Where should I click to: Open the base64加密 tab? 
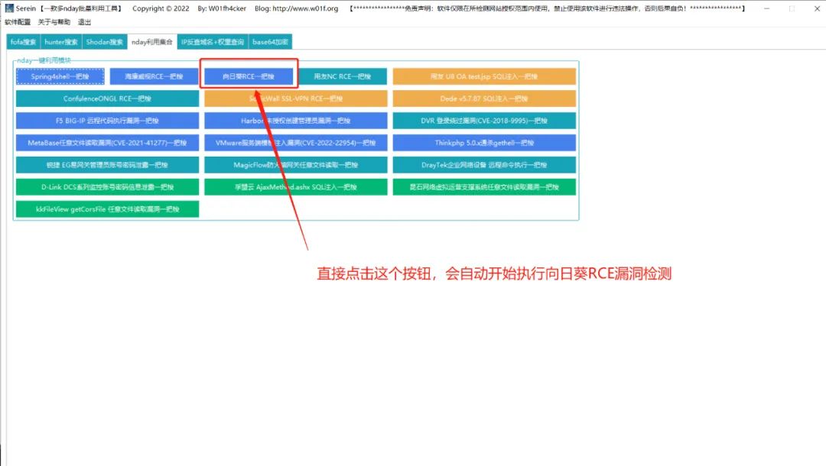tap(270, 42)
